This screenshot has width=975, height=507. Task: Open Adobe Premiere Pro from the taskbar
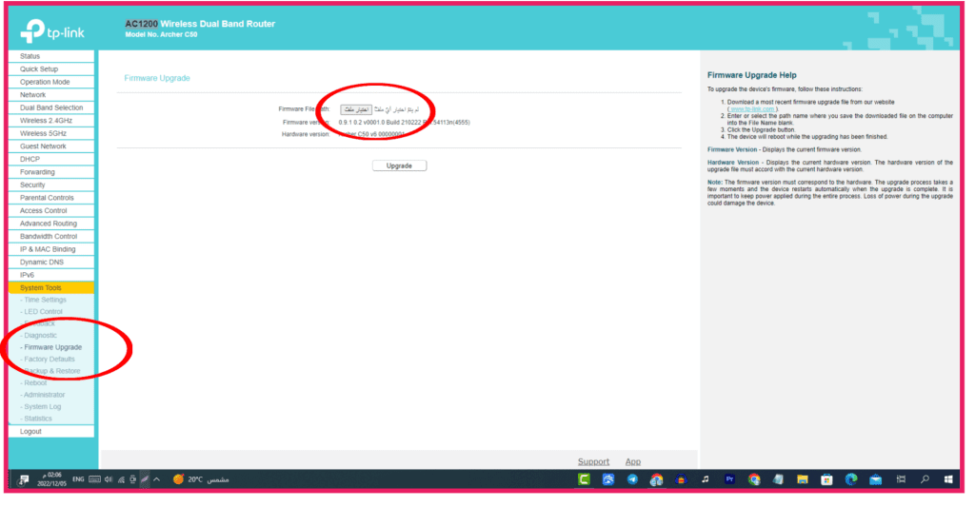click(729, 479)
